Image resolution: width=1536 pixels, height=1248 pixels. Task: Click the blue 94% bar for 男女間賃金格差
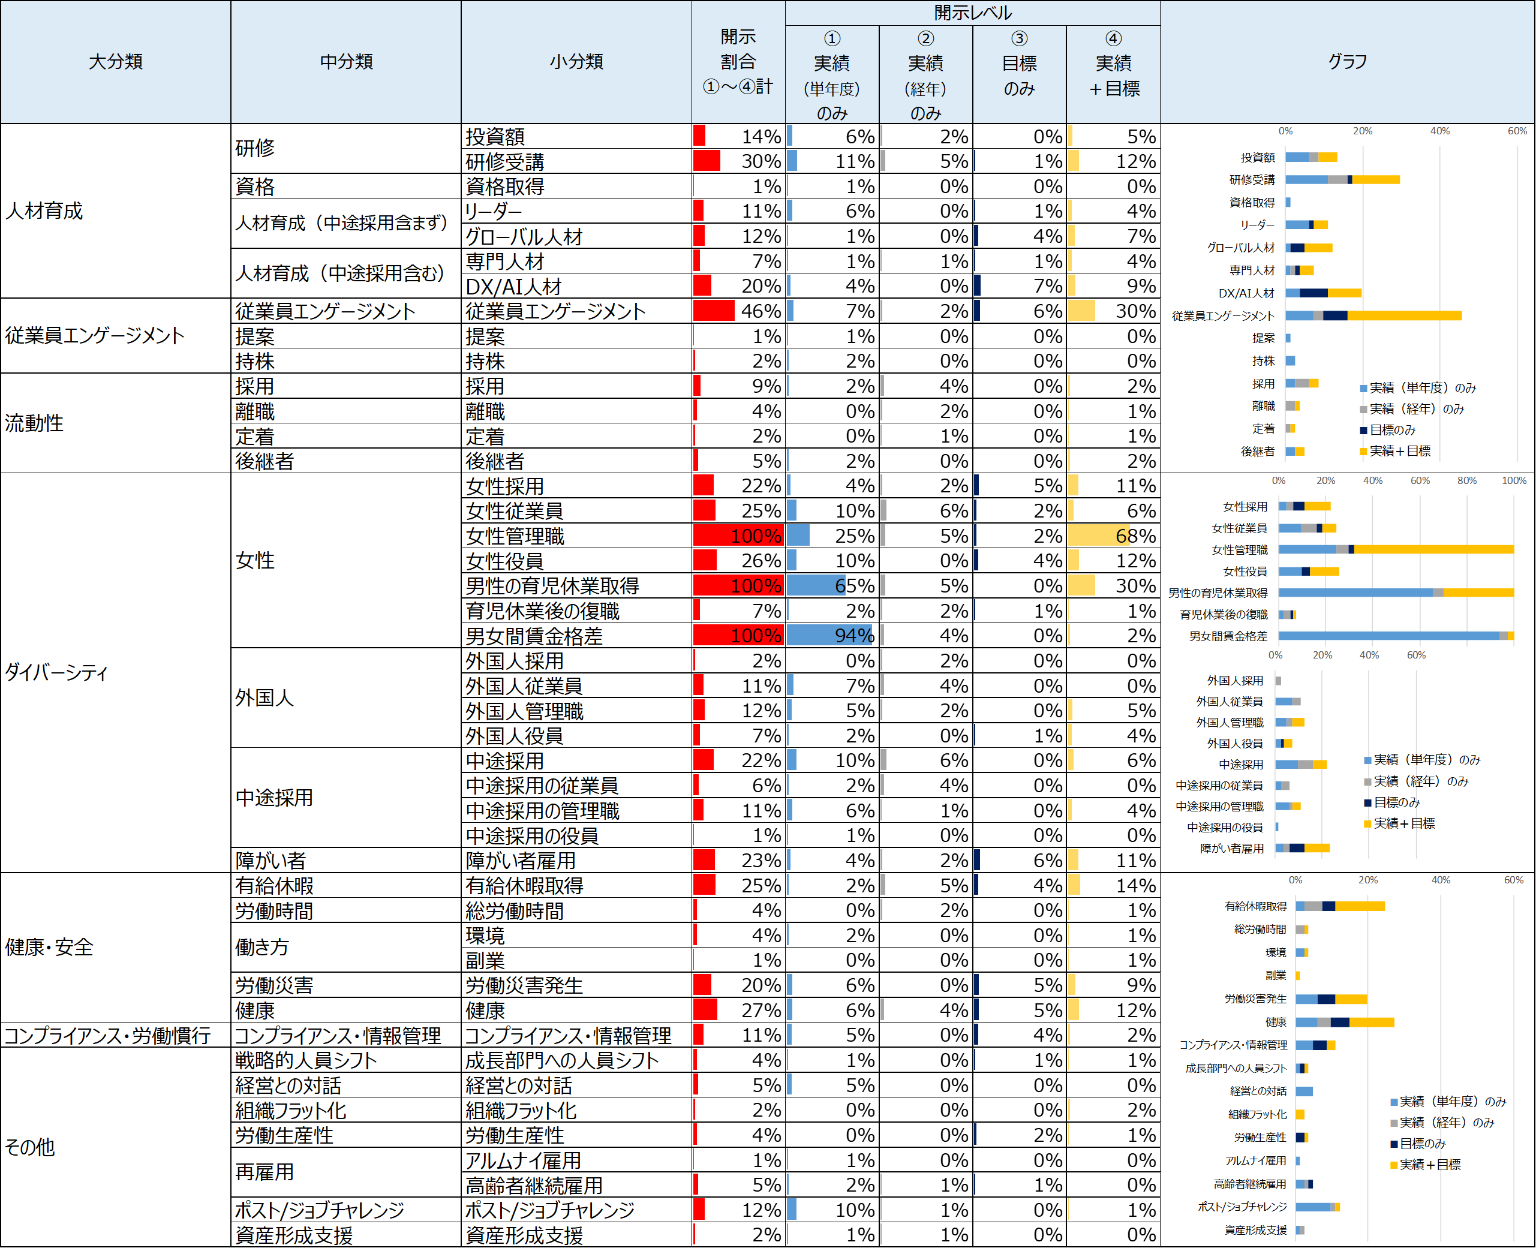coord(829,636)
